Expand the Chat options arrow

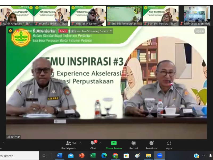100,143
